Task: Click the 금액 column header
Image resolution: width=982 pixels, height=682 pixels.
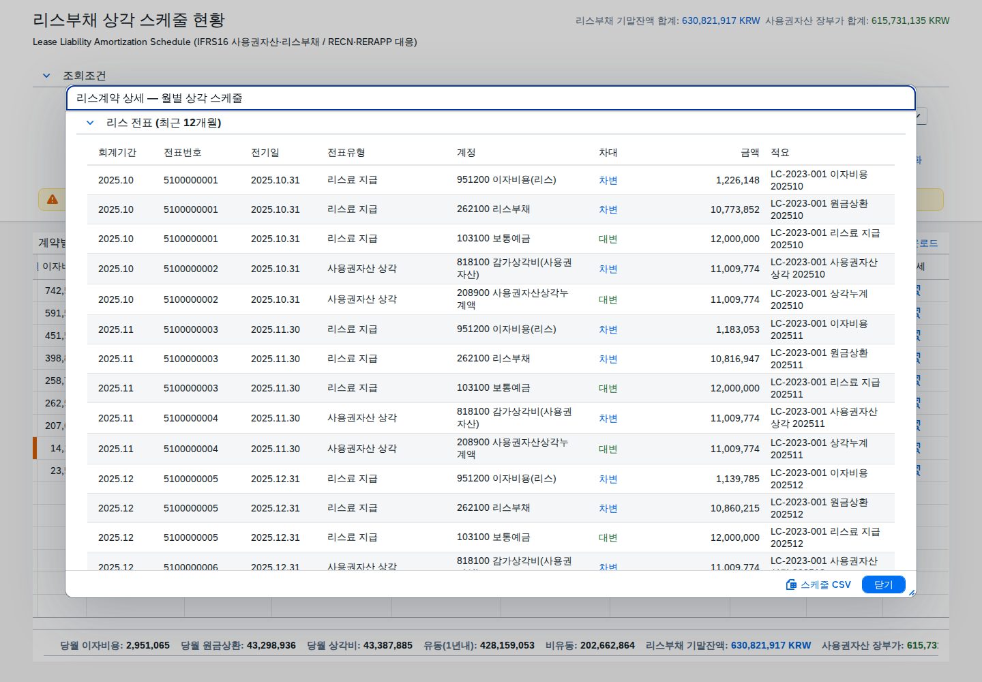Action: 750,153
